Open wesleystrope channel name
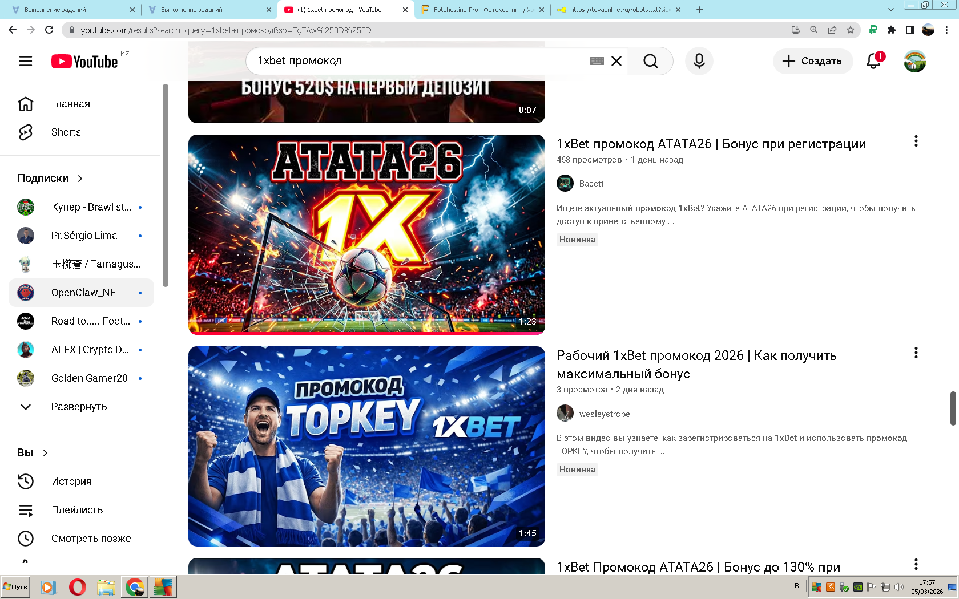Screen dimensions: 959x599 coord(605,414)
